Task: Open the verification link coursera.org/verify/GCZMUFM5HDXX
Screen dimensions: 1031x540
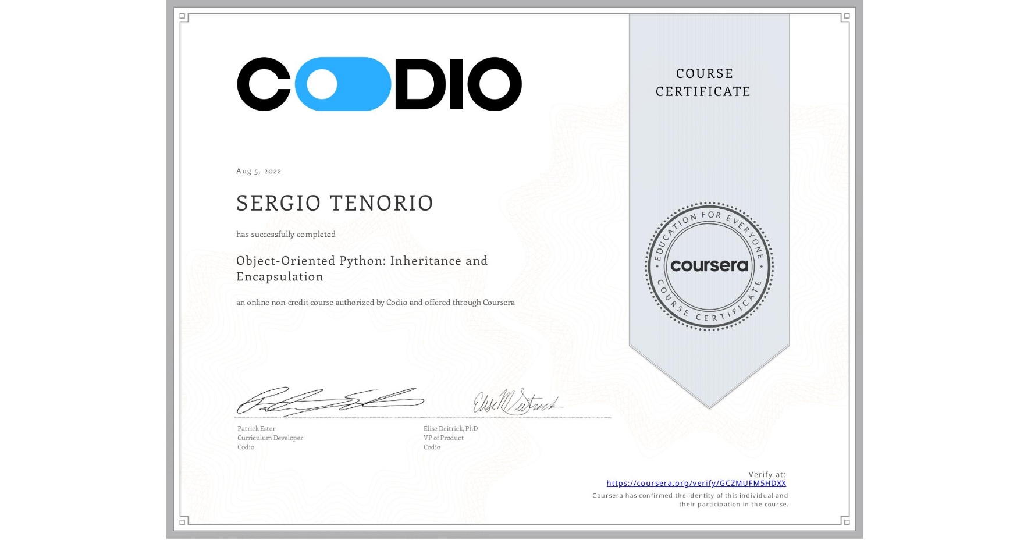Action: click(696, 483)
